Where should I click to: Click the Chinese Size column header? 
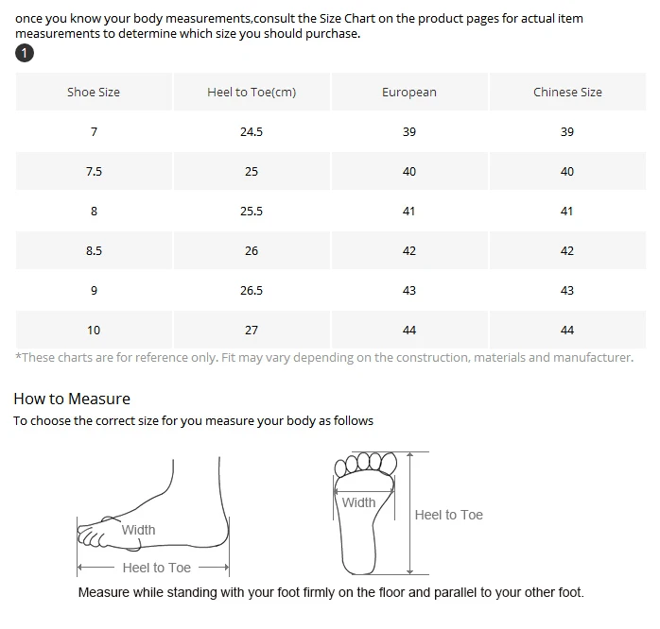(x=567, y=92)
